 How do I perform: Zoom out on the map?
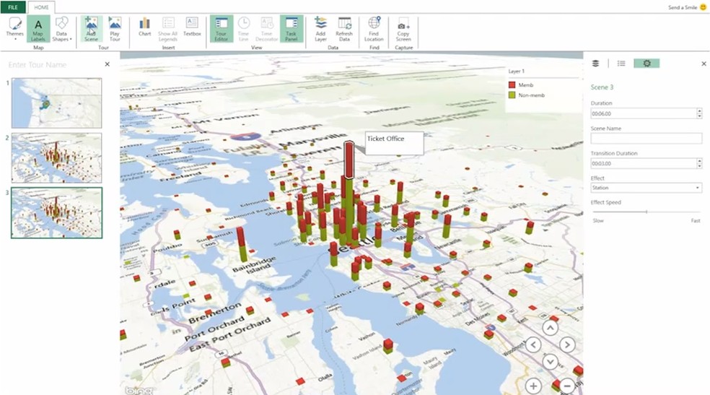point(567,386)
